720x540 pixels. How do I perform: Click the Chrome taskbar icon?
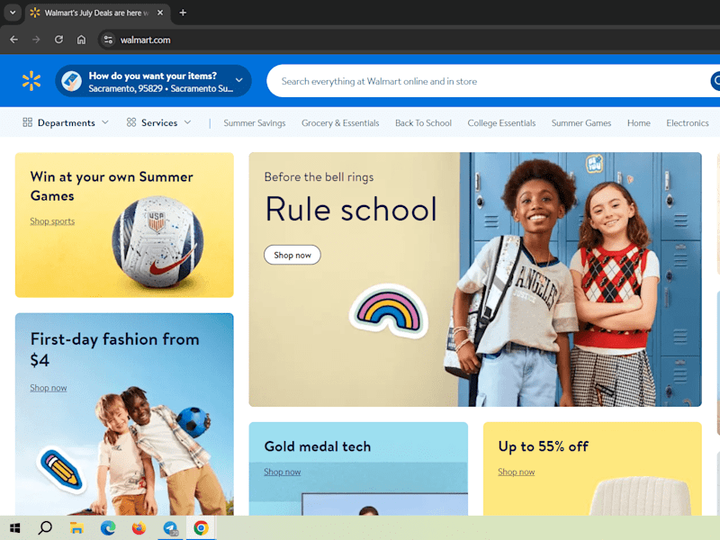click(x=201, y=528)
